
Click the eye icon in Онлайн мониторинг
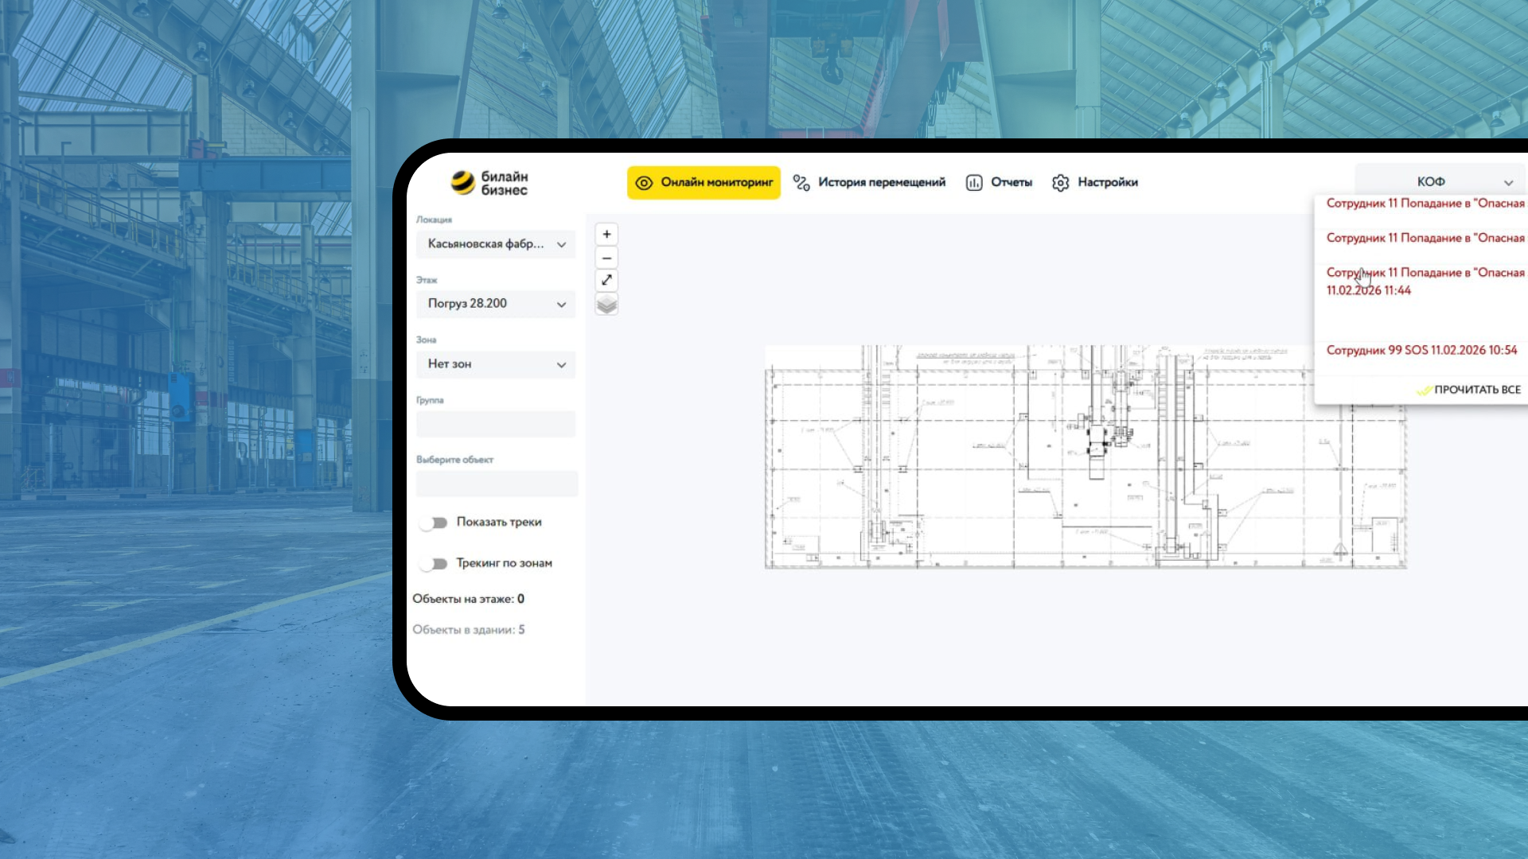[644, 183]
